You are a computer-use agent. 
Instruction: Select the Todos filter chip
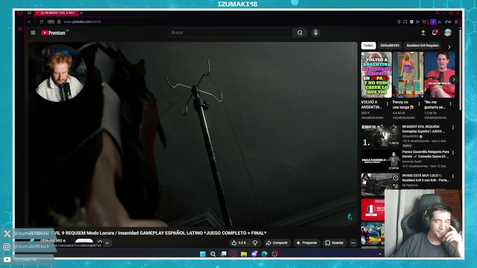(x=369, y=45)
